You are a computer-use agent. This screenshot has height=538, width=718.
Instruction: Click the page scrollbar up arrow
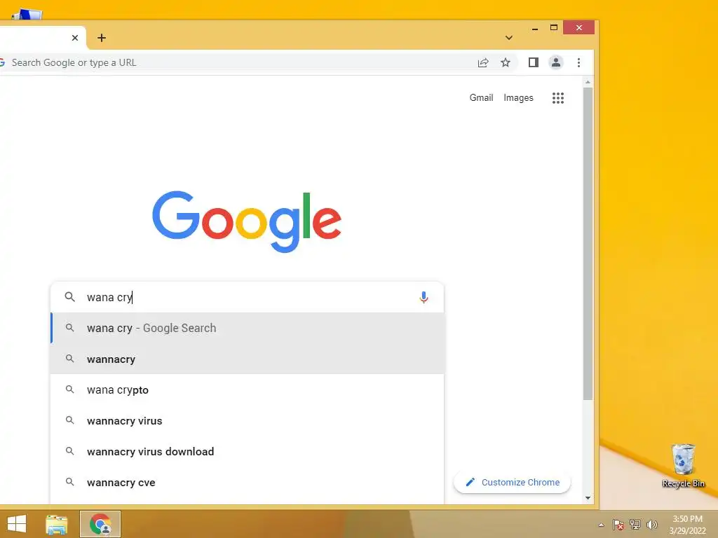(x=588, y=83)
